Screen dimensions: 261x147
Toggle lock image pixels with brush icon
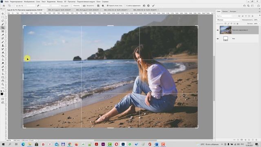click(228, 24)
